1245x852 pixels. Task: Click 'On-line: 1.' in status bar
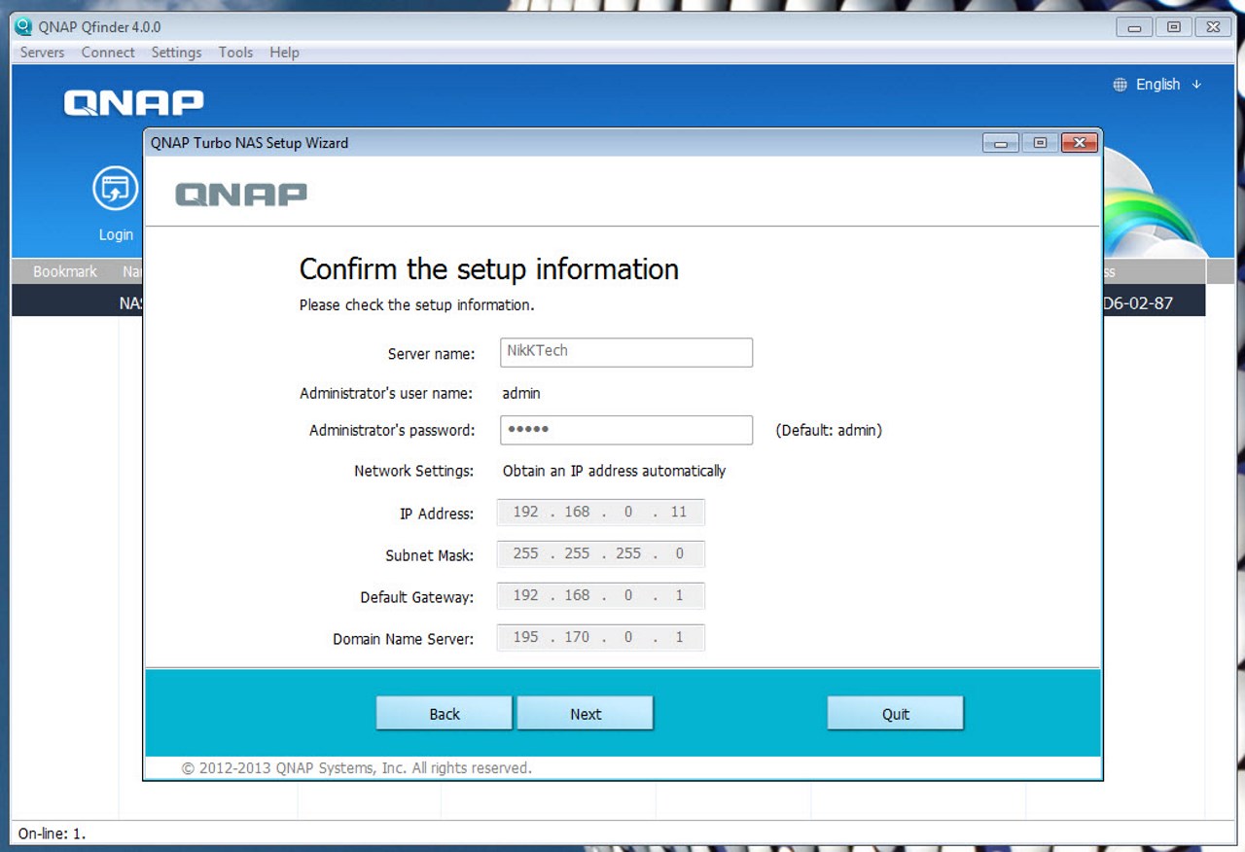[x=52, y=834]
